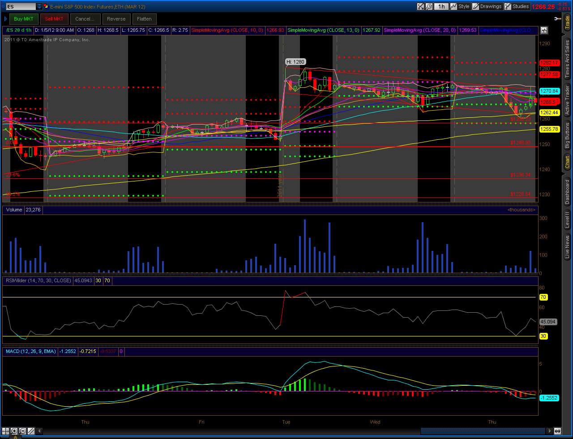Open the Cancel... orders button
The height and width of the screenshot is (439, 573).
85,19
